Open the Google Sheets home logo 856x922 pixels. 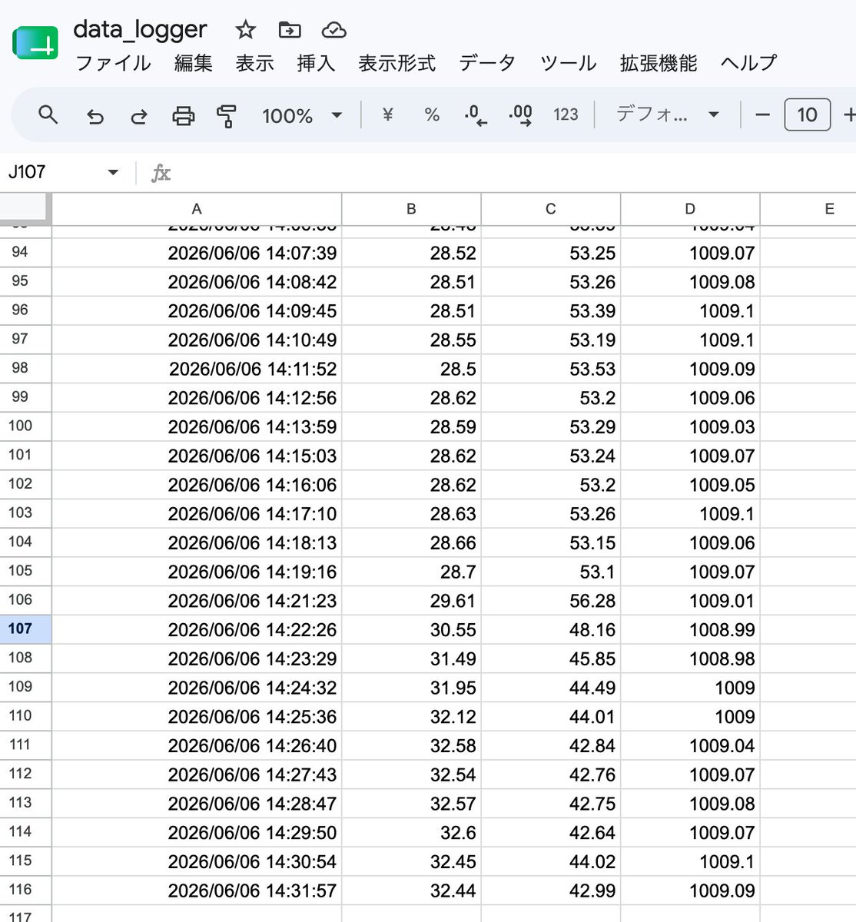click(x=35, y=42)
